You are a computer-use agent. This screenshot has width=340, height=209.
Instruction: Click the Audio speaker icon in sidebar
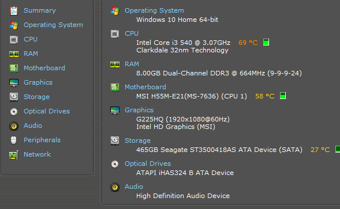pos(14,126)
